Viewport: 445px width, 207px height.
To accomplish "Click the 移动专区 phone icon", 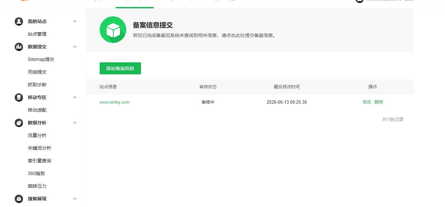I will point(19,97).
